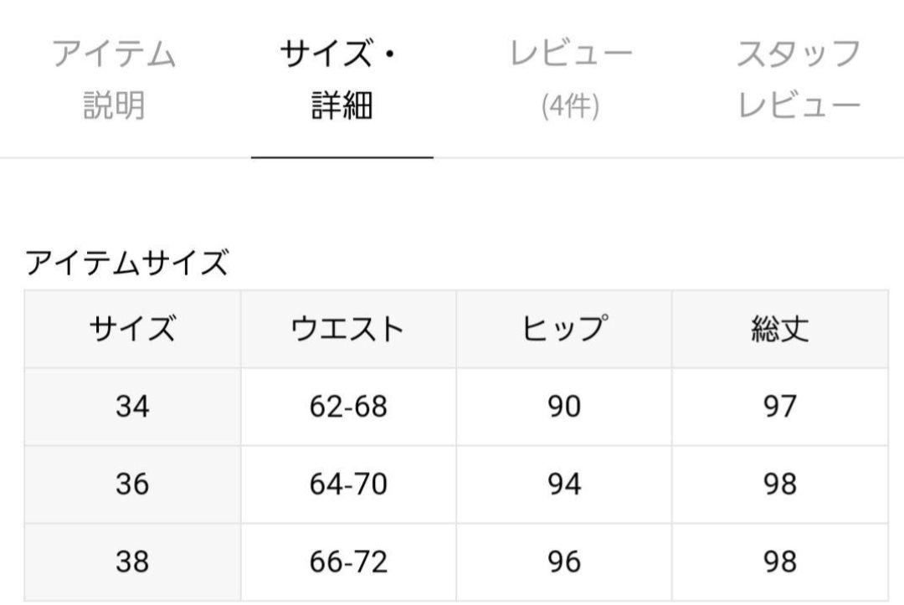Click the サイズ column header

point(132,329)
